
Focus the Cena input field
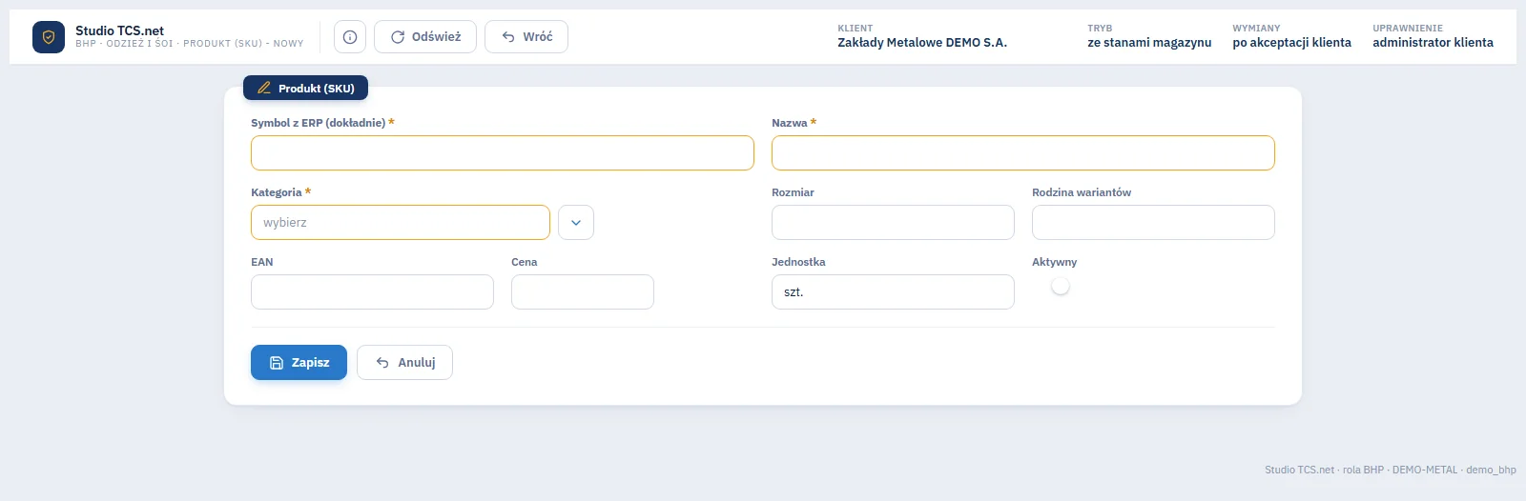pos(583,292)
